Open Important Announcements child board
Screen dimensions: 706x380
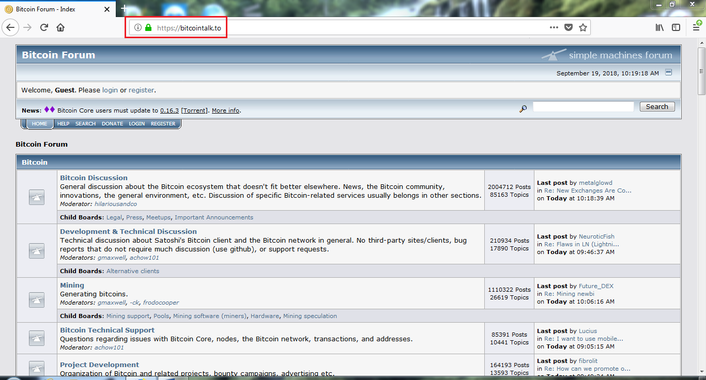pos(214,217)
